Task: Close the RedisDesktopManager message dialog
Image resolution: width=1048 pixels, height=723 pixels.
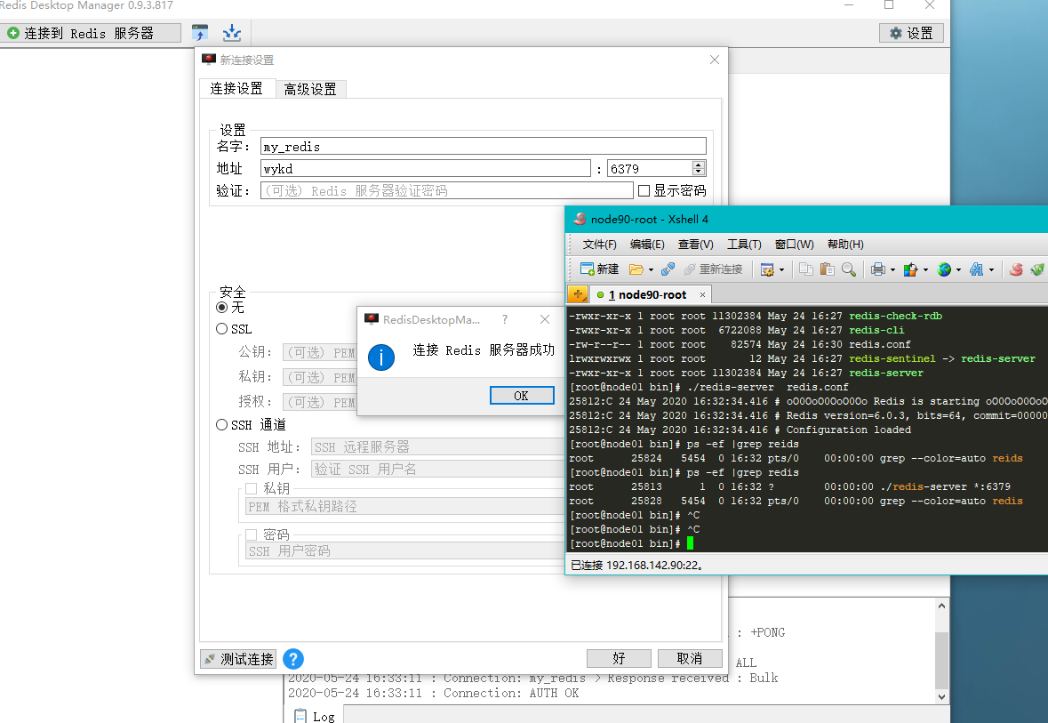Action: click(x=545, y=319)
